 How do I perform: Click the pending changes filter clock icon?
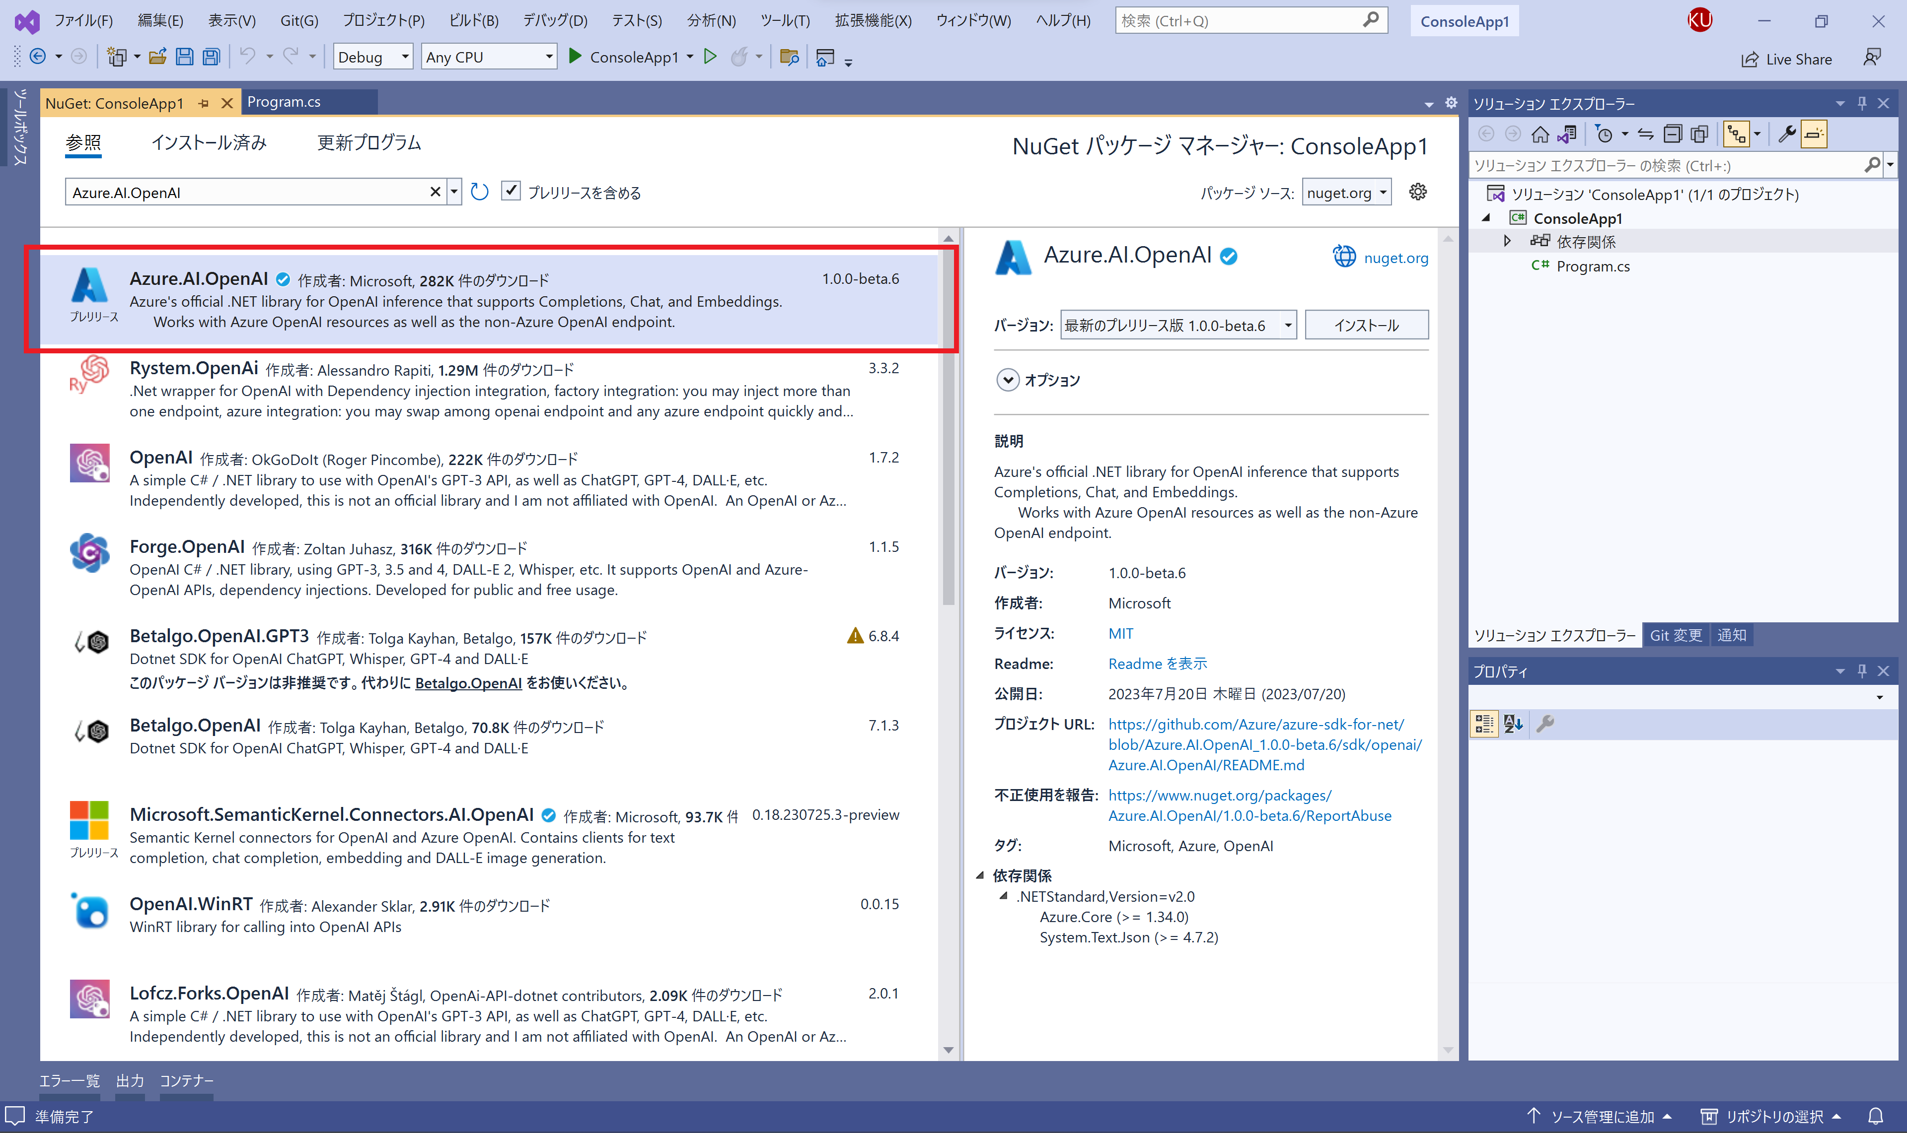coord(1605,134)
